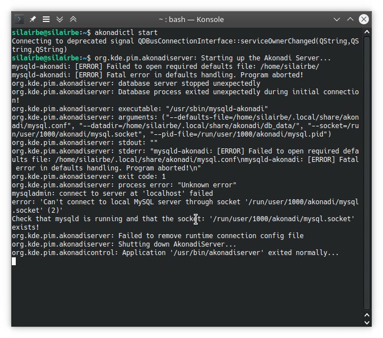The width and height of the screenshot is (383, 338).
Task: Click the scrollbar up arrow at the top
Action: 367,32
